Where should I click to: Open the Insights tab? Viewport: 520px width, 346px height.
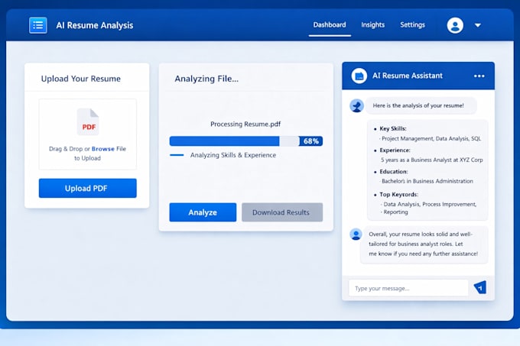372,25
